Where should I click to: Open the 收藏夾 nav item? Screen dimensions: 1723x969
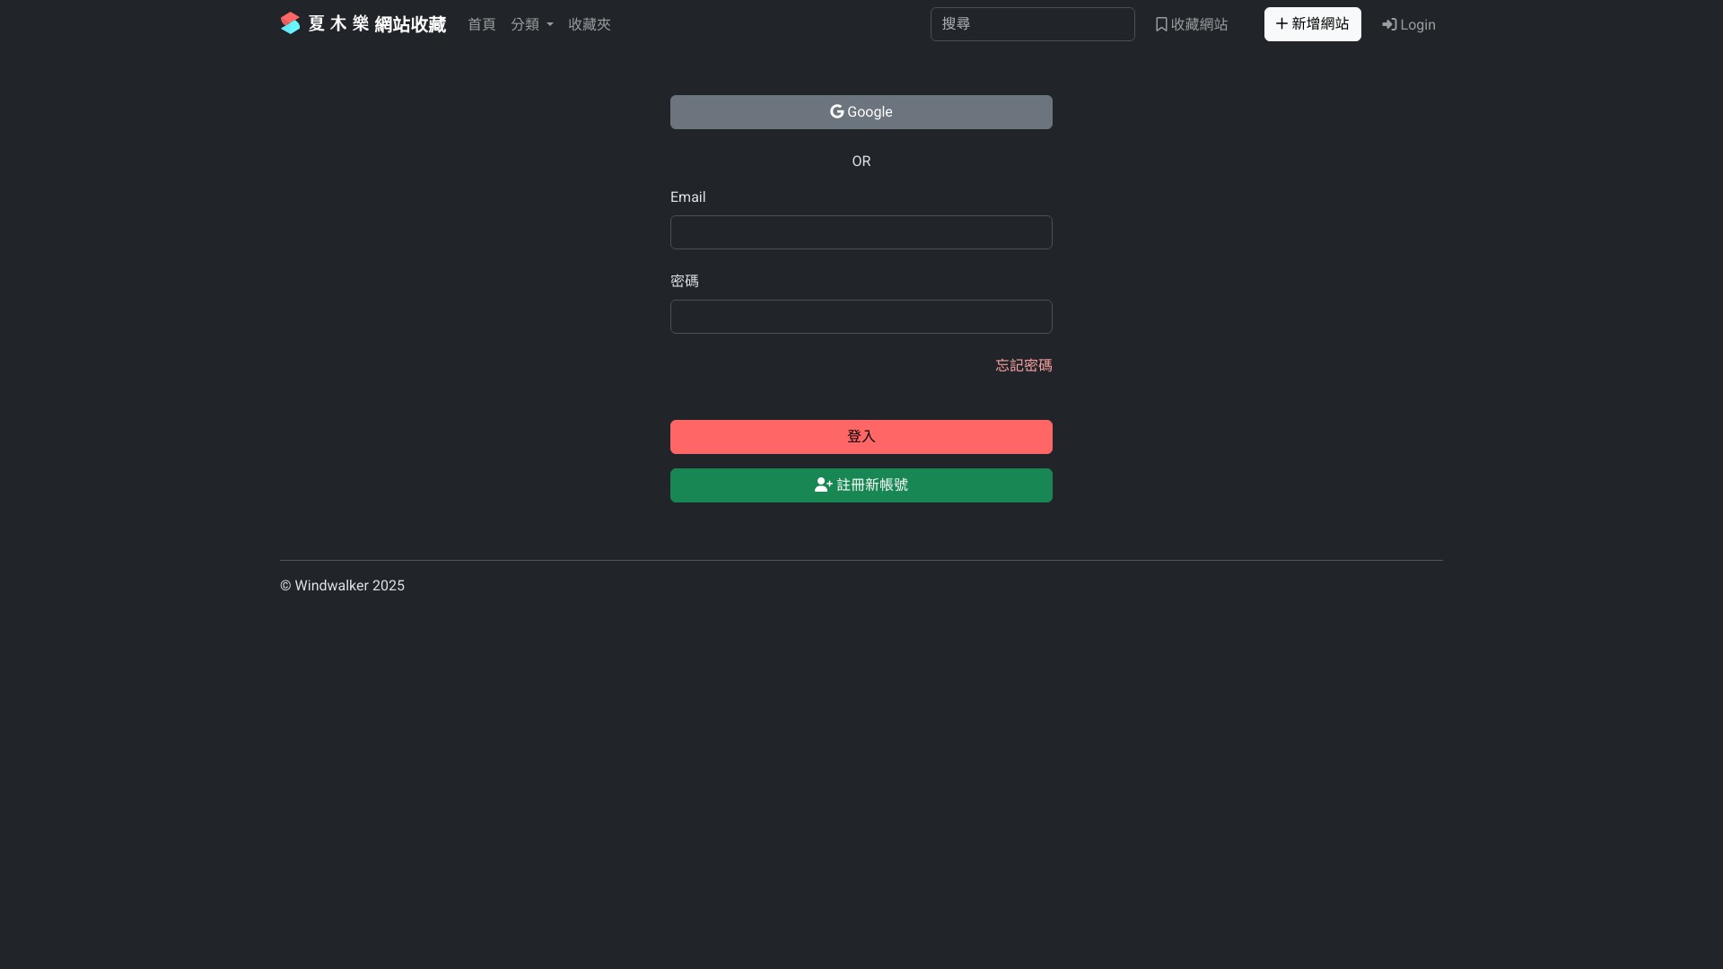tap(589, 24)
